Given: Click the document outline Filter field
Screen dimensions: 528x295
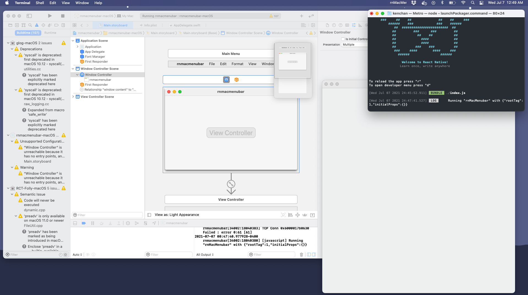Looking at the screenshot, I should pos(107,215).
